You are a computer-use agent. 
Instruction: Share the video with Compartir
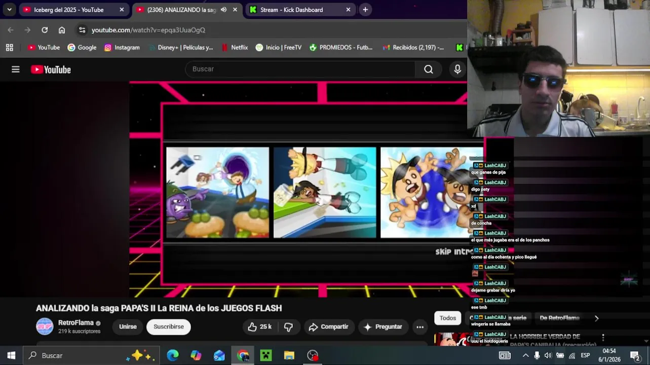(328, 327)
